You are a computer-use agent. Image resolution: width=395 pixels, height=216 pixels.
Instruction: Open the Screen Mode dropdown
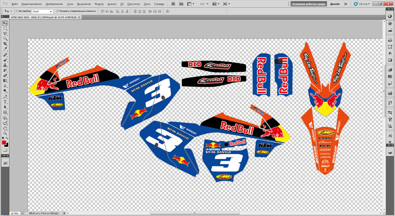click(226, 4)
